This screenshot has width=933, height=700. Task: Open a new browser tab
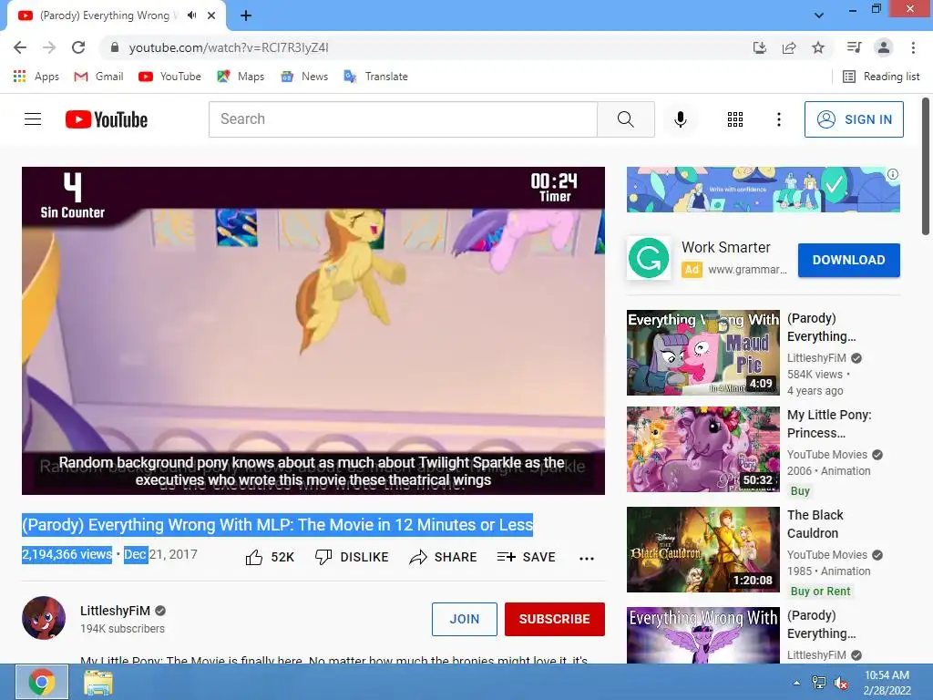pyautogui.click(x=246, y=15)
